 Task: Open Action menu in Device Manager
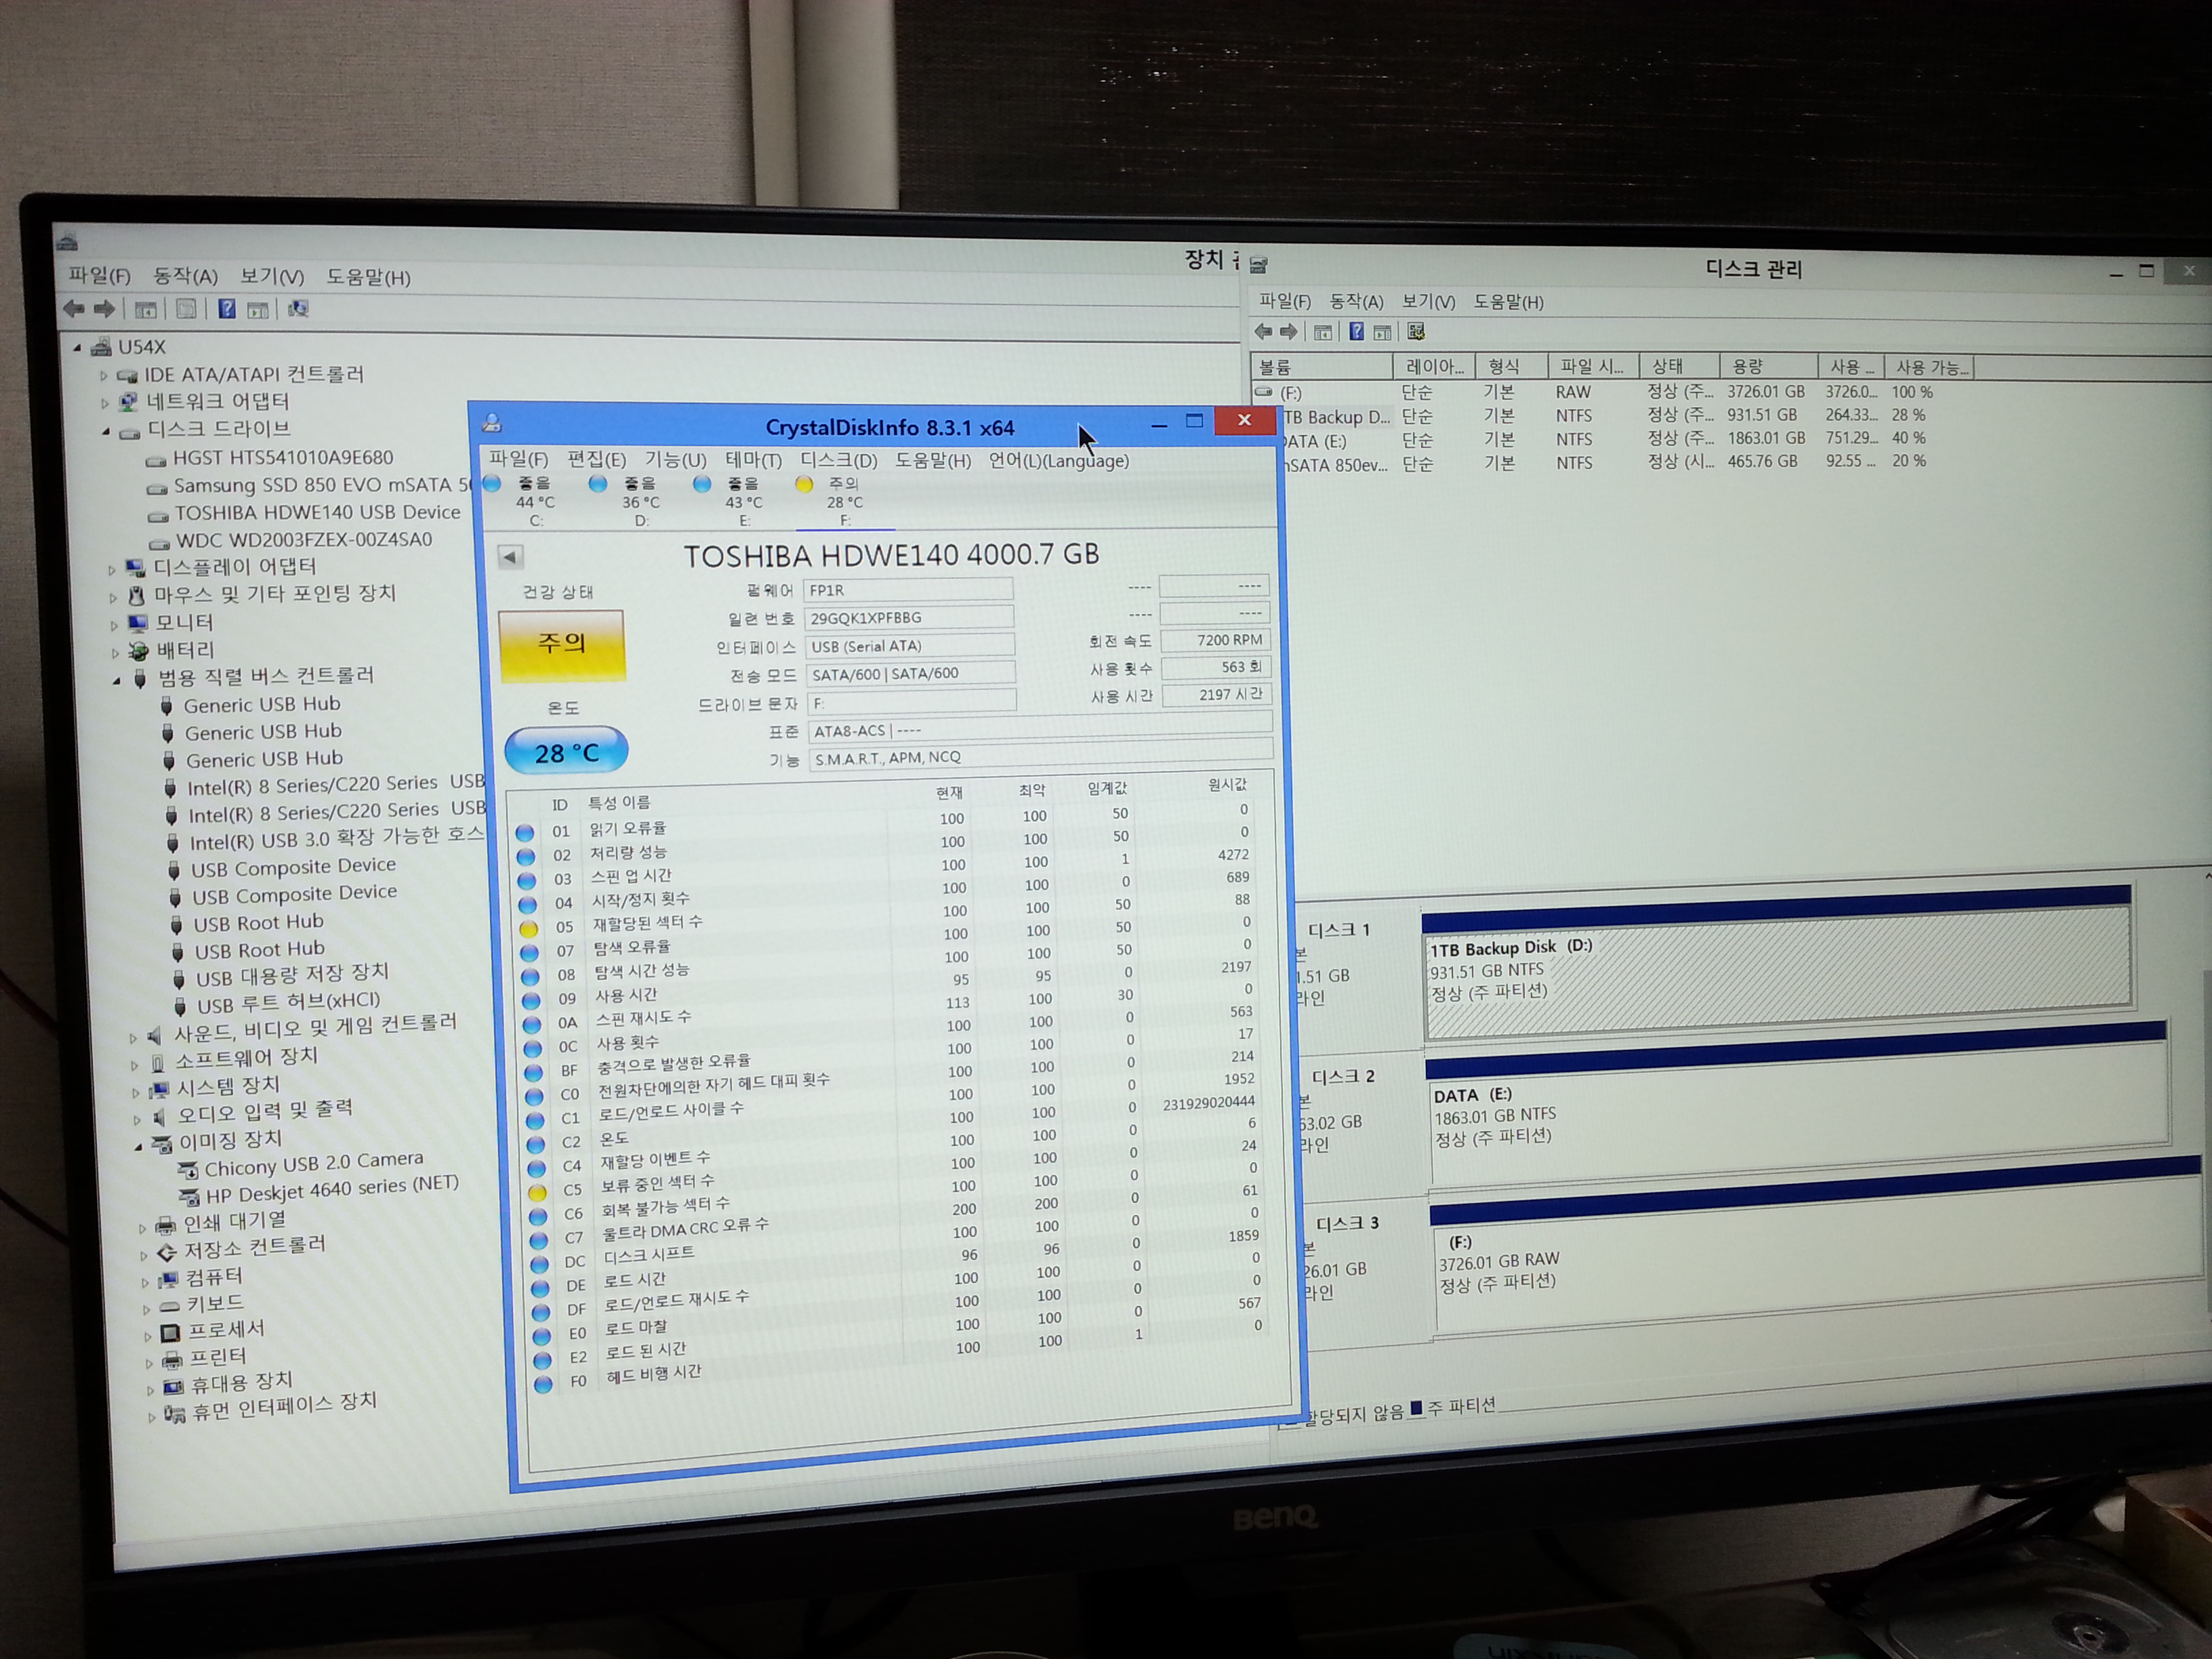[185, 276]
